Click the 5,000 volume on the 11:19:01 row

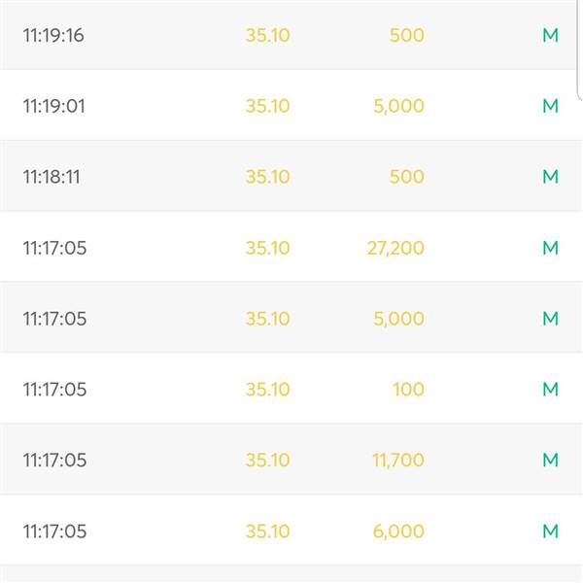(398, 106)
